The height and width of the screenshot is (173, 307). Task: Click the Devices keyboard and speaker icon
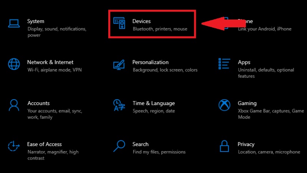click(x=119, y=23)
